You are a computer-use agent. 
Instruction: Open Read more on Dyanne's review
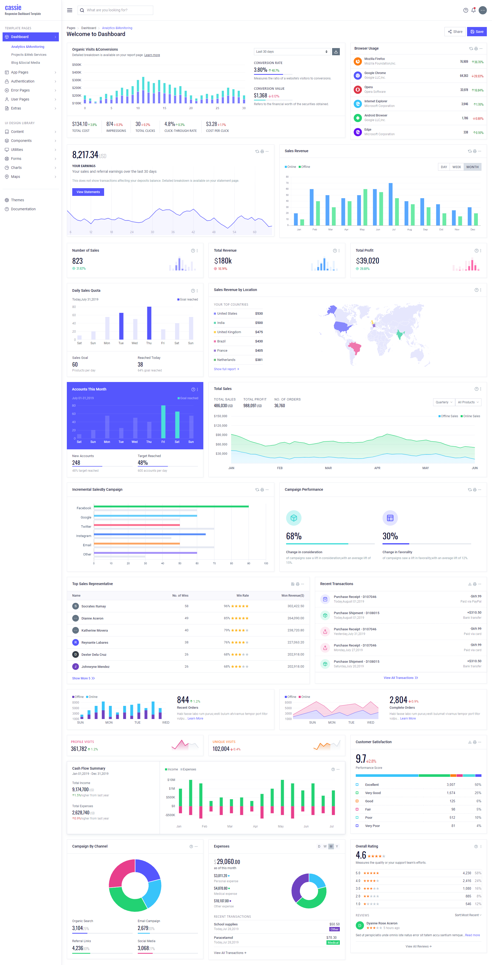(x=472, y=935)
